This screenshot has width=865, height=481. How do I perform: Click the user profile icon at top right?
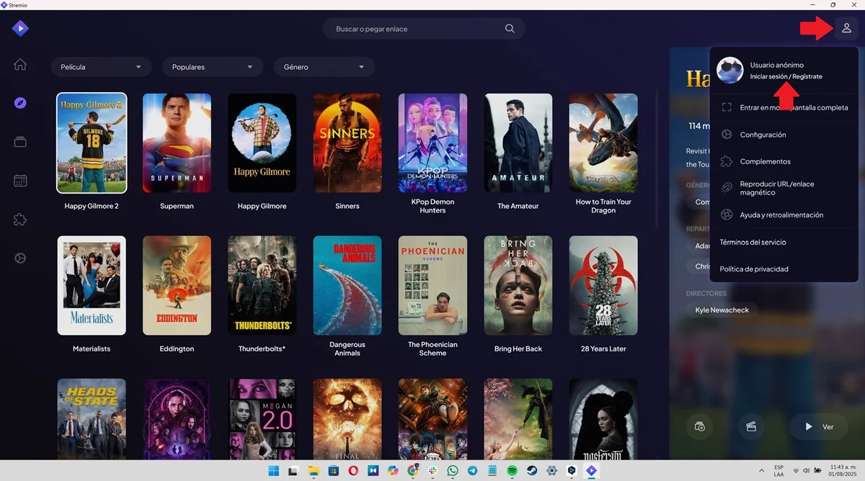pyautogui.click(x=846, y=29)
